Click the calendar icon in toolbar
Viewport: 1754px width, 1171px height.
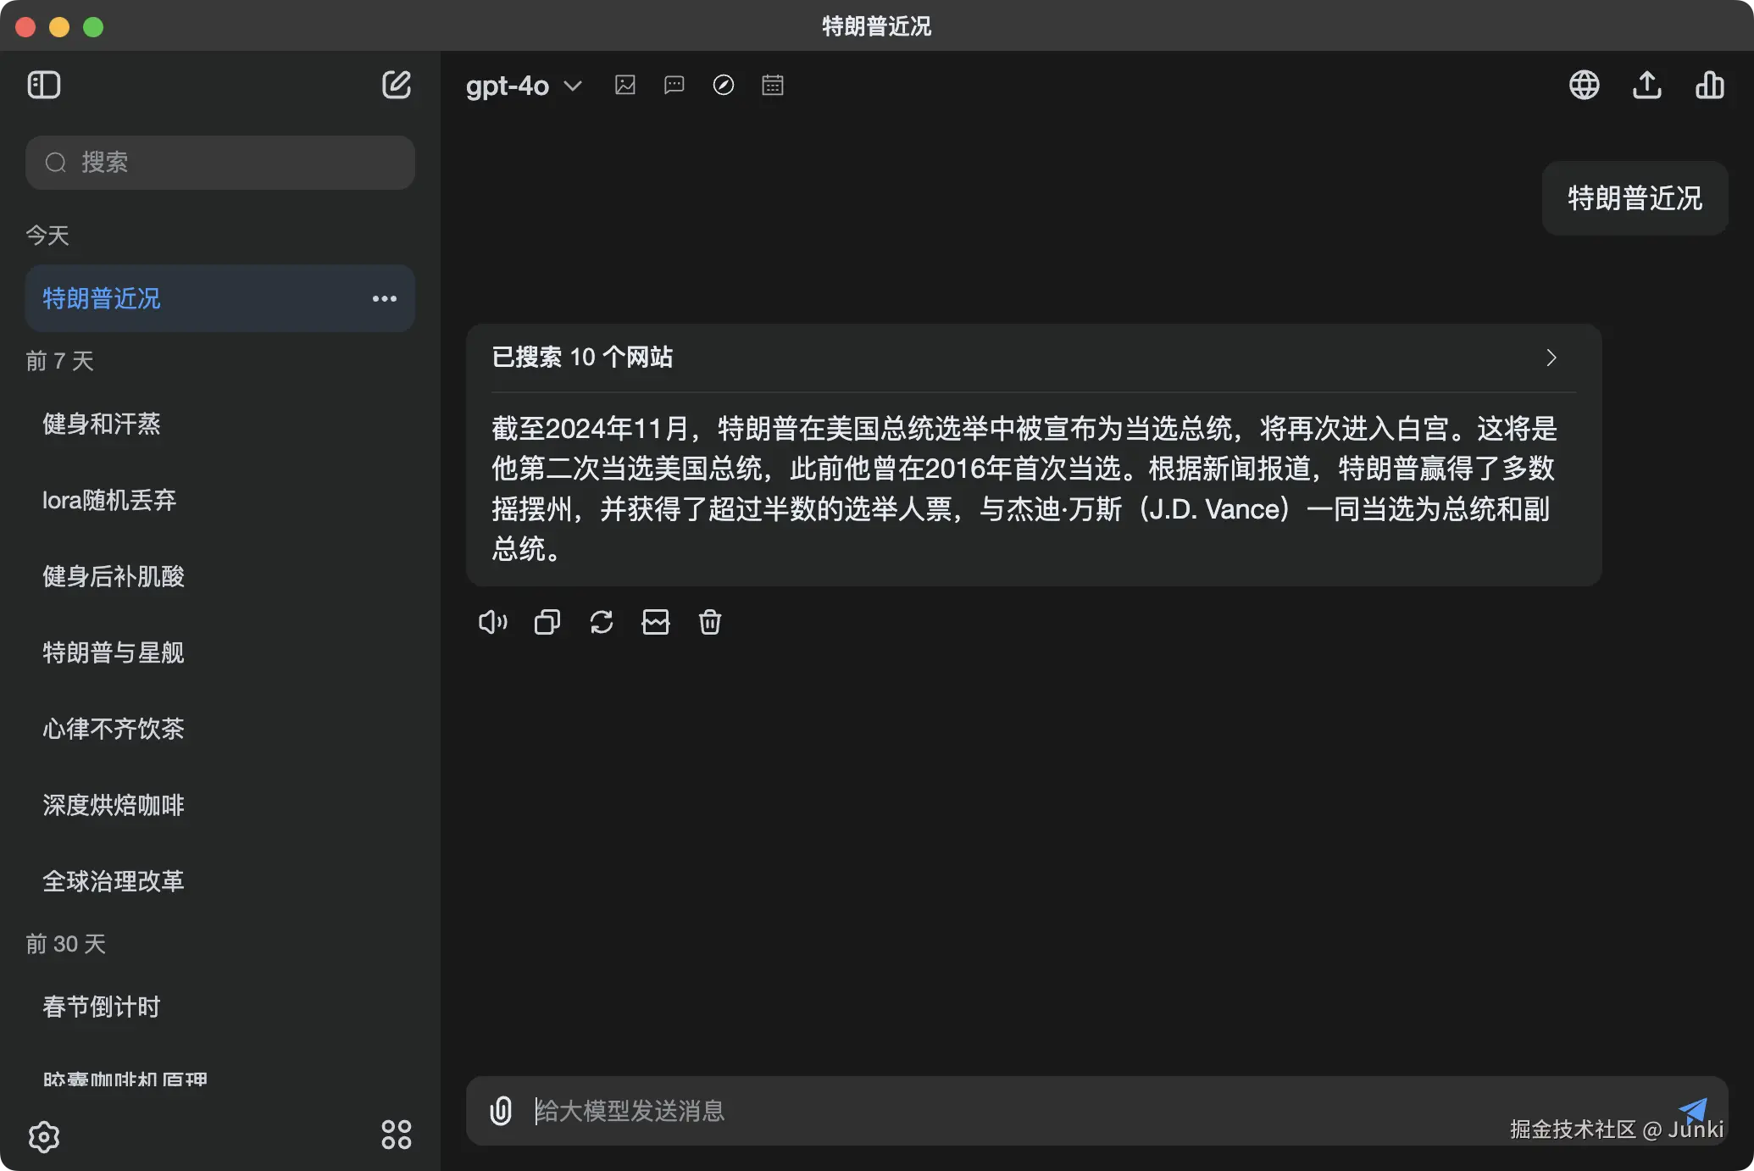(773, 85)
